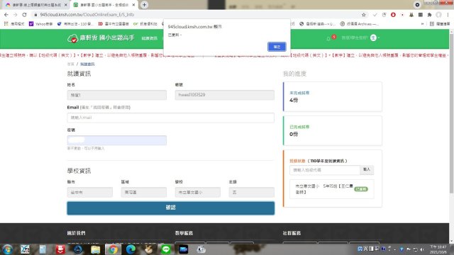Close the first browser tab
Image resolution: width=454 pixels, height=255 pixels.
click(66, 5)
